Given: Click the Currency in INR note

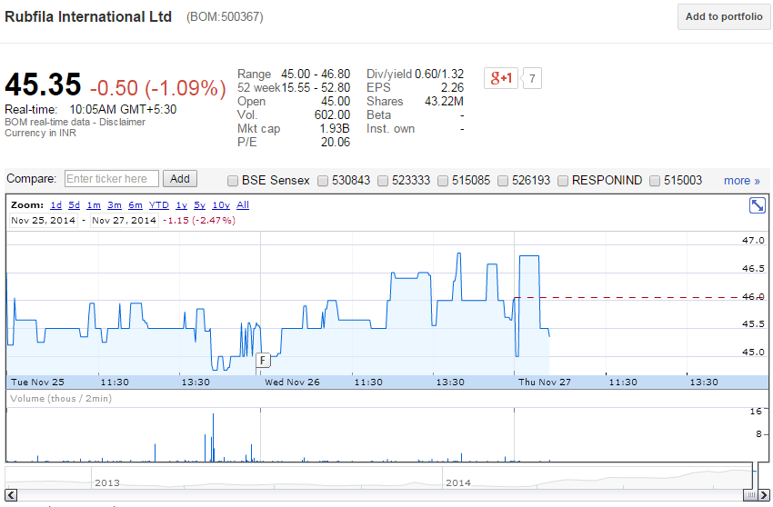Looking at the screenshot, I should point(40,133).
